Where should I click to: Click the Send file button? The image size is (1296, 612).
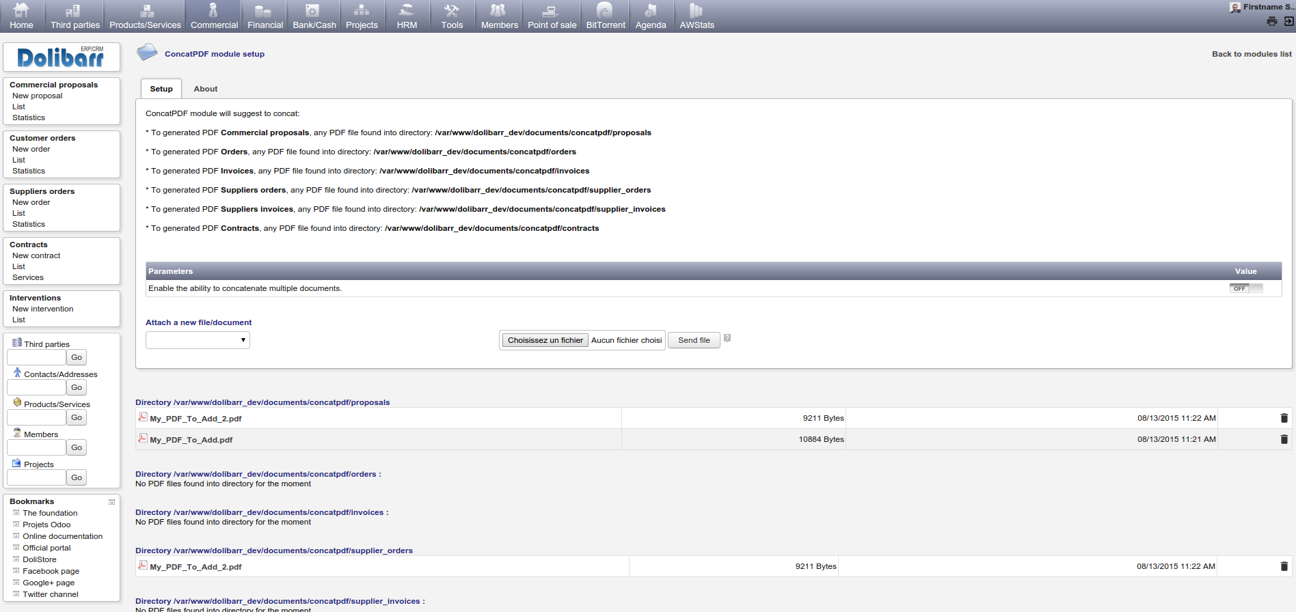point(694,340)
